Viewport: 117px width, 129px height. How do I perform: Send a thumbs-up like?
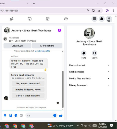click(61, 115)
